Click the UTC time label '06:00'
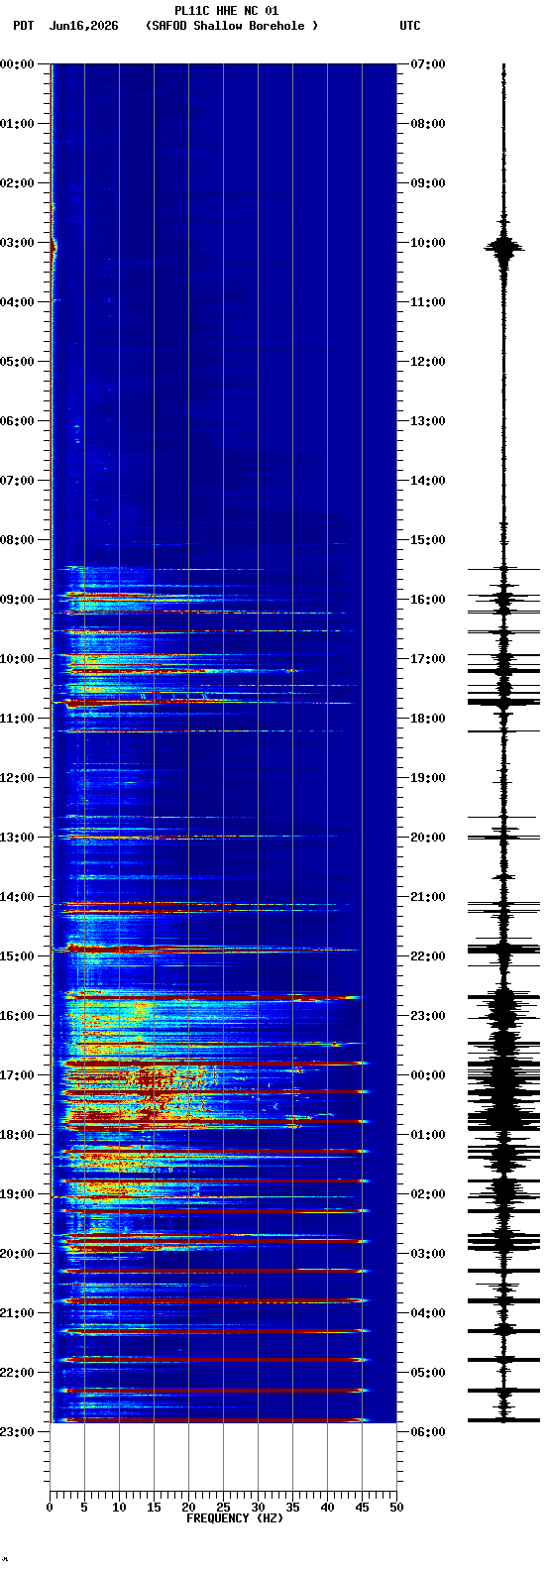The width and height of the screenshot is (547, 1570). pos(428,1432)
